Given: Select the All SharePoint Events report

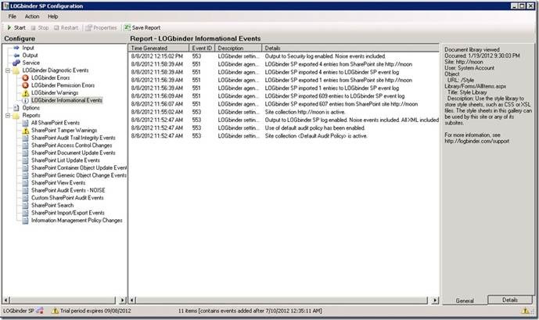Looking at the screenshot, I should tap(55, 124).
